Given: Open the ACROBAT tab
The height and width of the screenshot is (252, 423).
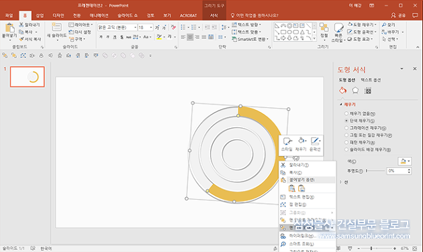Looking at the screenshot, I should 188,15.
